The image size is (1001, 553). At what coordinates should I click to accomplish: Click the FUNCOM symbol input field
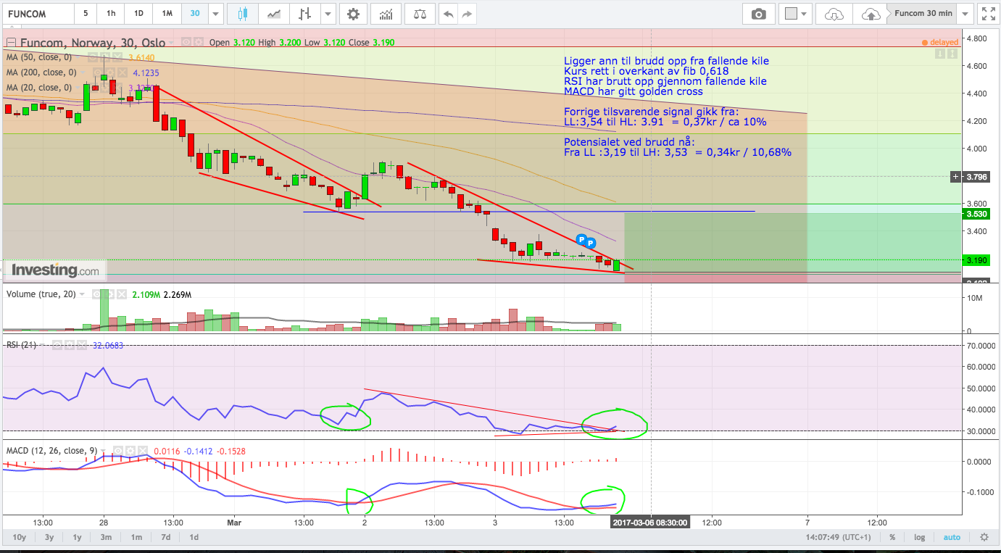38,14
